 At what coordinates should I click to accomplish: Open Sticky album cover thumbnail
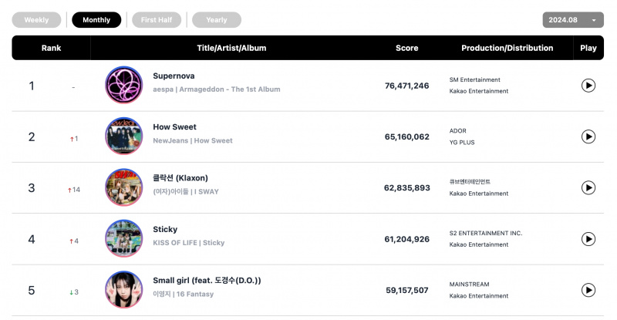point(124,238)
